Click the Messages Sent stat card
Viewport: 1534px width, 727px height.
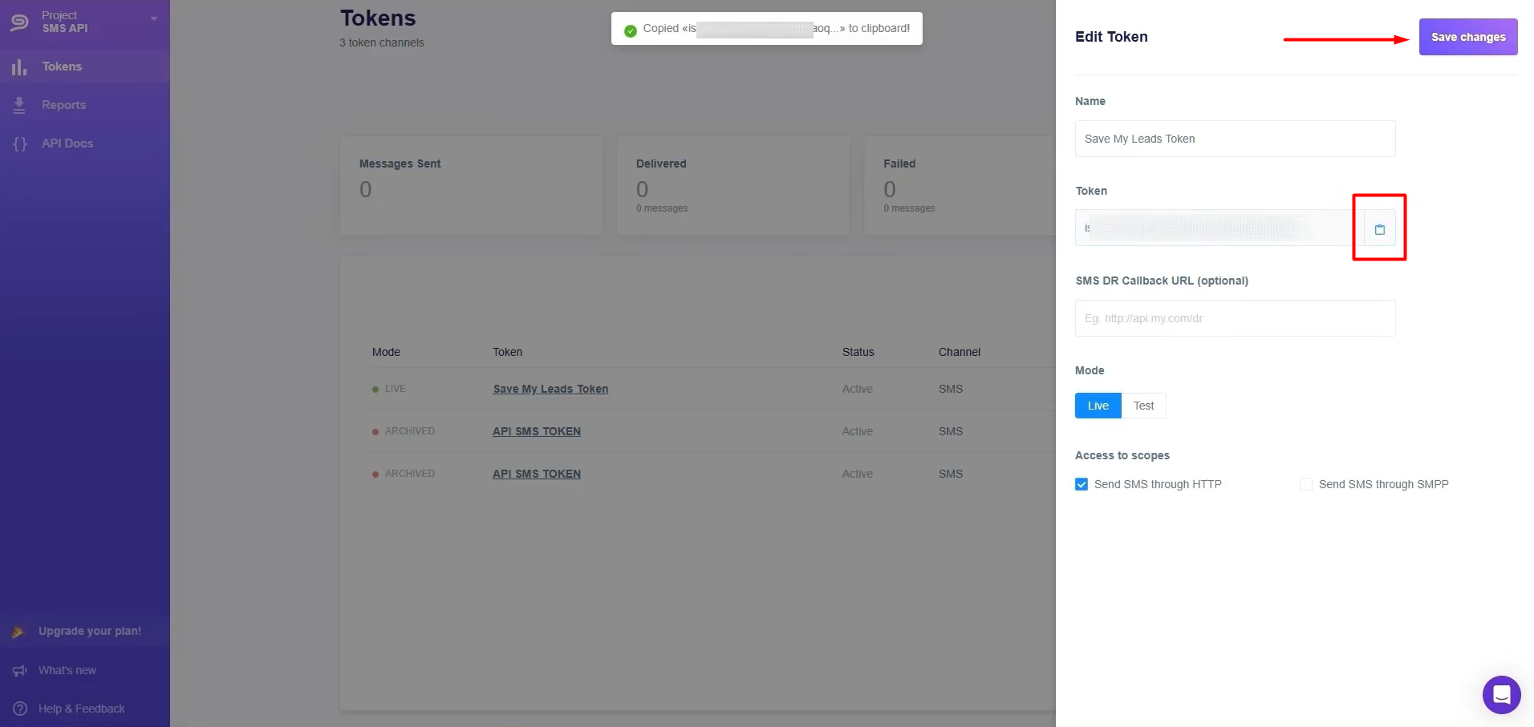(471, 185)
